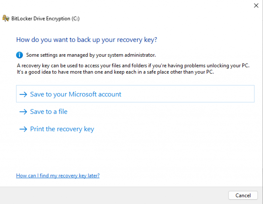
Task: Pick Print the recovery key
Action: [x=62, y=129]
